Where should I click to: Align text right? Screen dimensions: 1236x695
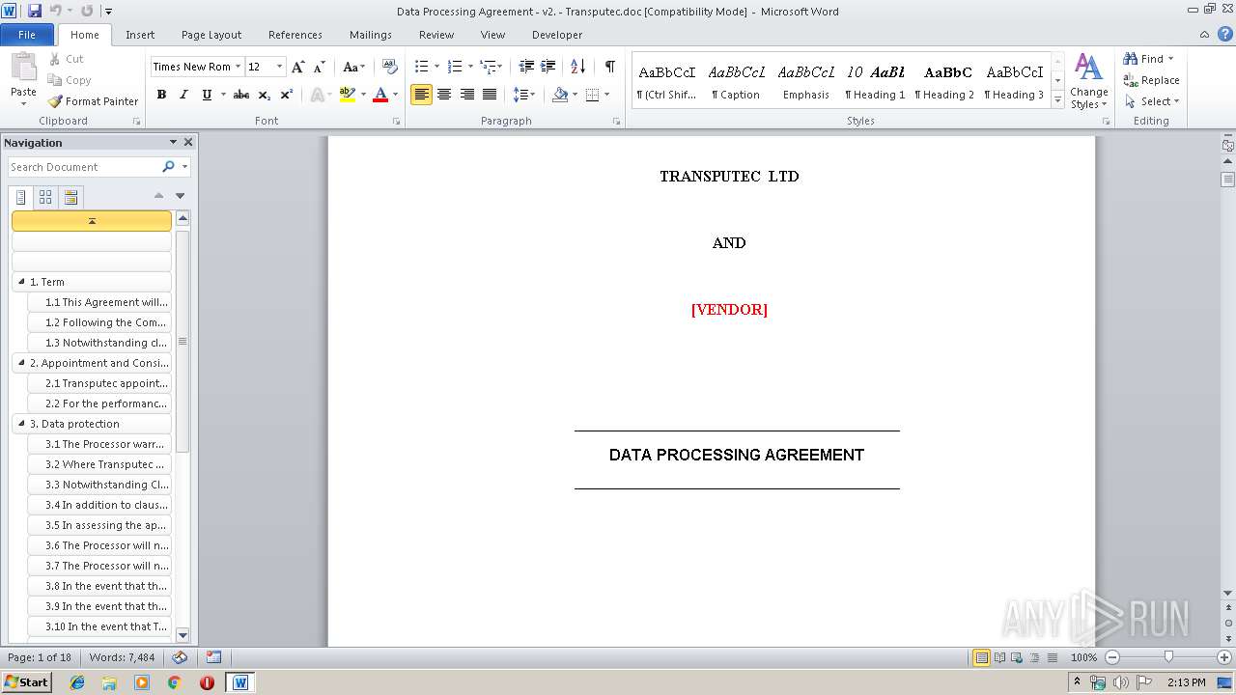tap(467, 95)
